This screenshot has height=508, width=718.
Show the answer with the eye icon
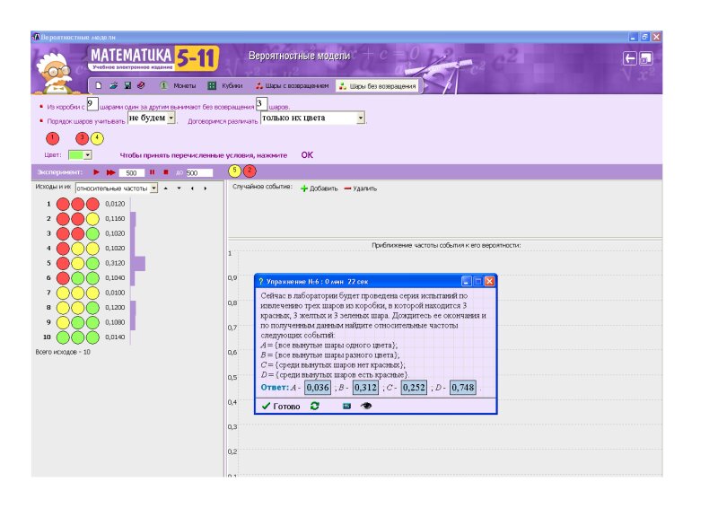(x=366, y=406)
